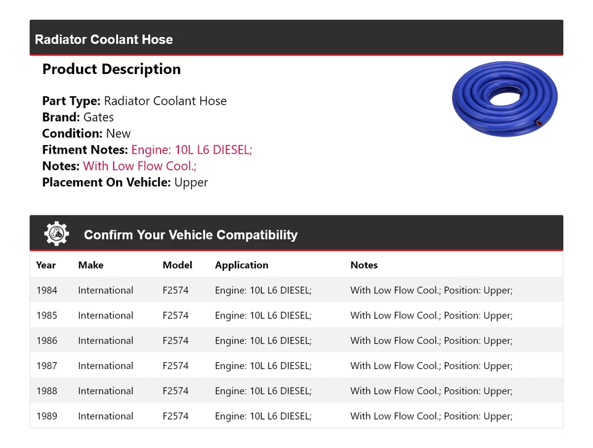The image size is (593, 448).
Task: Click the Product Description heading
Action: point(111,69)
